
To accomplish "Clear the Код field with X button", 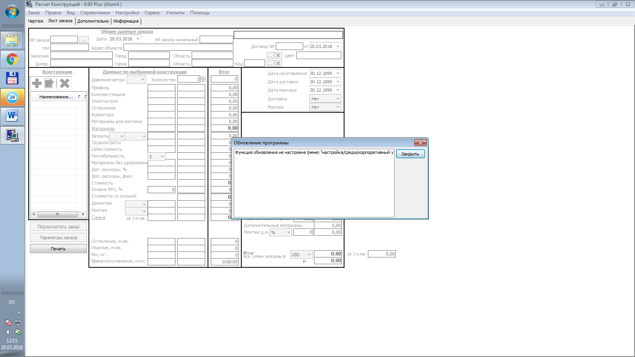I will (x=278, y=63).
